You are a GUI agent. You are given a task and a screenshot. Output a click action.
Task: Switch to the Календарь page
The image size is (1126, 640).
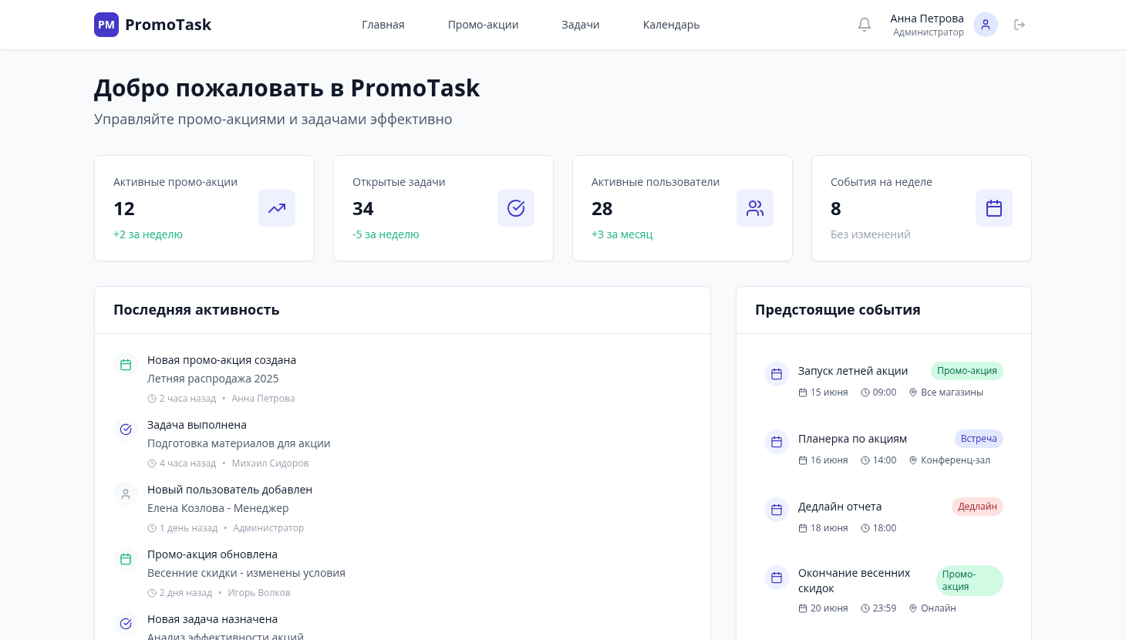(671, 25)
